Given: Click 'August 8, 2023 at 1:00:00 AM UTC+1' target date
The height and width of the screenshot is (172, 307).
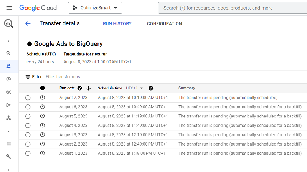Looking at the screenshot, I should pyautogui.click(x=97, y=62).
